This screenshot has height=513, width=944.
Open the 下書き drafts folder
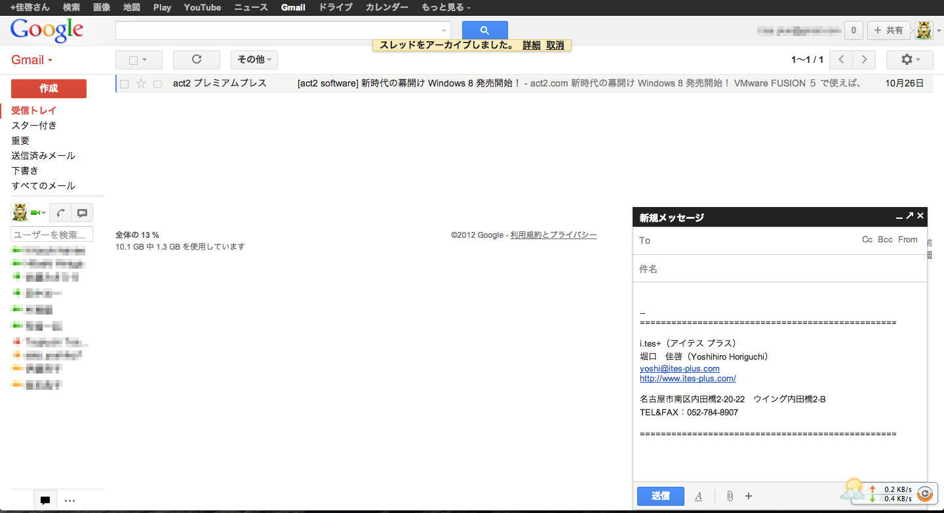tap(25, 170)
